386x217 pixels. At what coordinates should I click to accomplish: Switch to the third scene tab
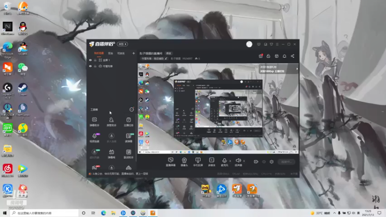pos(121,53)
